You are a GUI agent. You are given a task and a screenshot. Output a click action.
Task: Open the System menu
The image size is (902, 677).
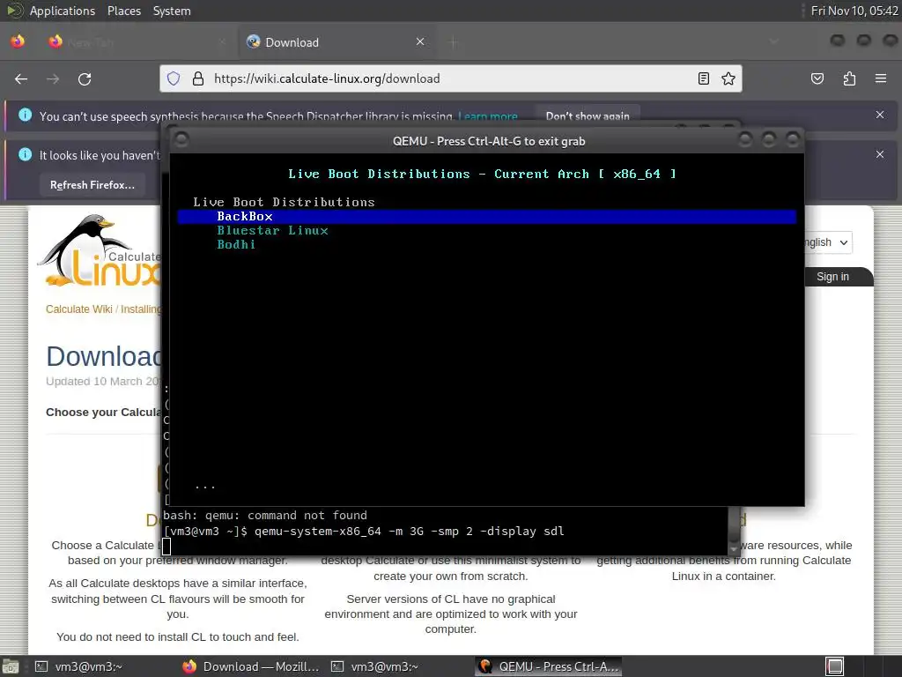[172, 11]
